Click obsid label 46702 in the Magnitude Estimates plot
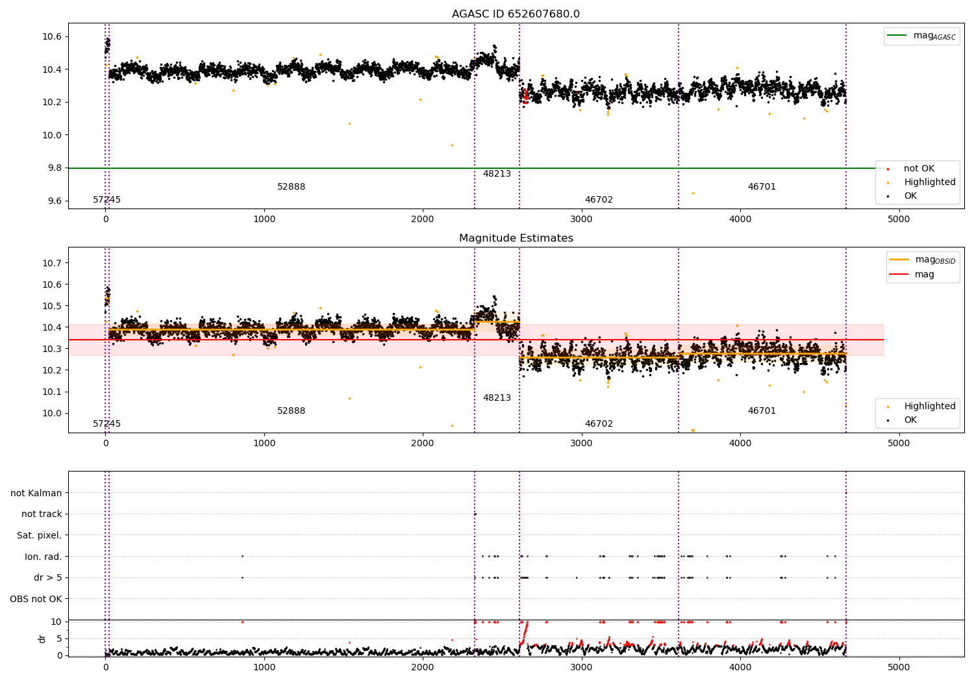Image resolution: width=974 pixels, height=682 pixels. (x=599, y=423)
